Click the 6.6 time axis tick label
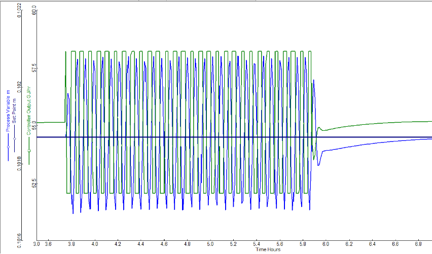432x254 pixels. tap(395, 244)
